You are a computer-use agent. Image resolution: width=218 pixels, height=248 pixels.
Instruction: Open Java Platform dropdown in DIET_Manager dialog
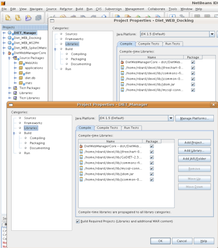(171, 118)
